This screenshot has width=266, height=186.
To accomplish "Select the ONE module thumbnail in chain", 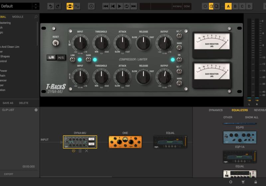I will tap(125, 142).
